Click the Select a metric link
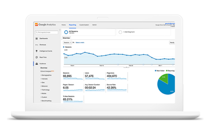Viewport: 208px width, 131px height. click(80, 42)
